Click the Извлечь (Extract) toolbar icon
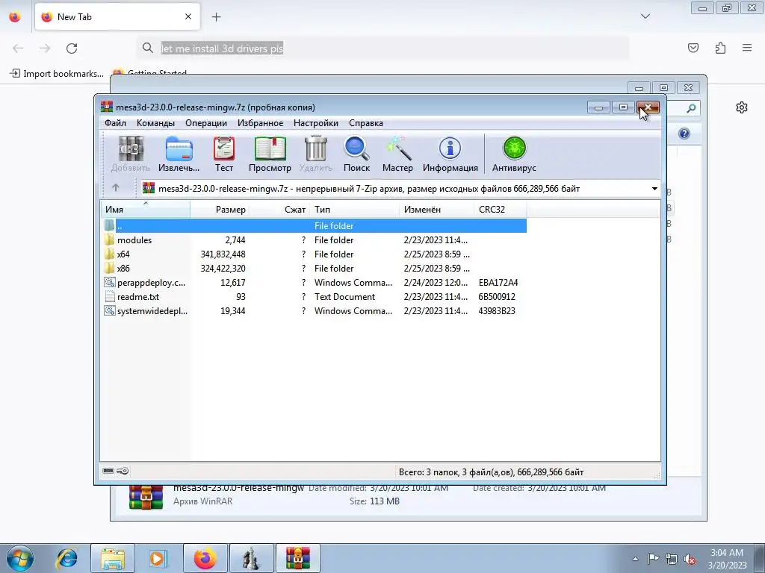The image size is (765, 573). tap(179, 149)
